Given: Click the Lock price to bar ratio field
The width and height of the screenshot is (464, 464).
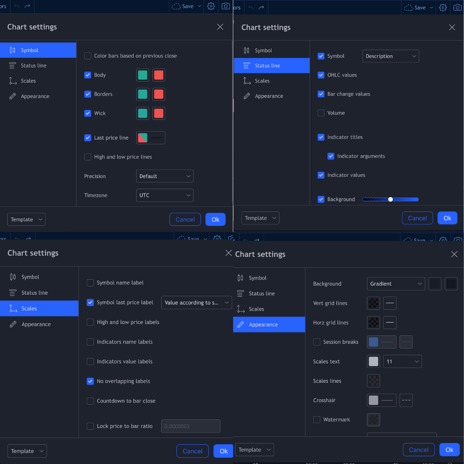Looking at the screenshot, I should [191, 426].
